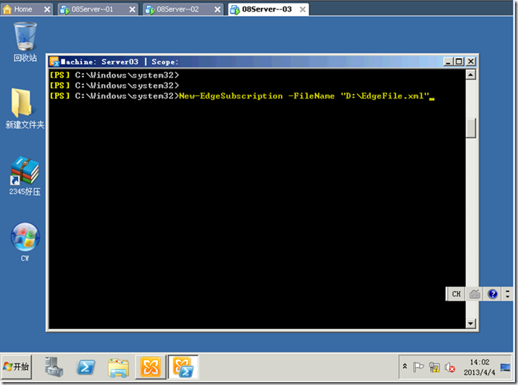The width and height of the screenshot is (518, 385).
Task: Expand the language bar options arrow
Action: [x=507, y=294]
